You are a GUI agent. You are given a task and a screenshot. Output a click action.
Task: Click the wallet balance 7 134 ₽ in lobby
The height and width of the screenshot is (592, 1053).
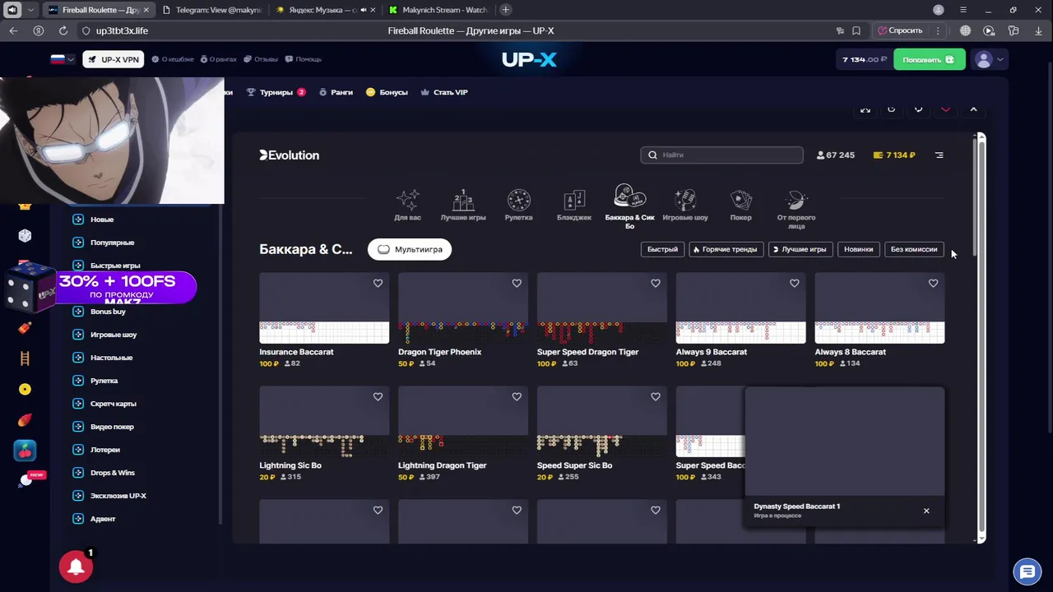coord(894,155)
